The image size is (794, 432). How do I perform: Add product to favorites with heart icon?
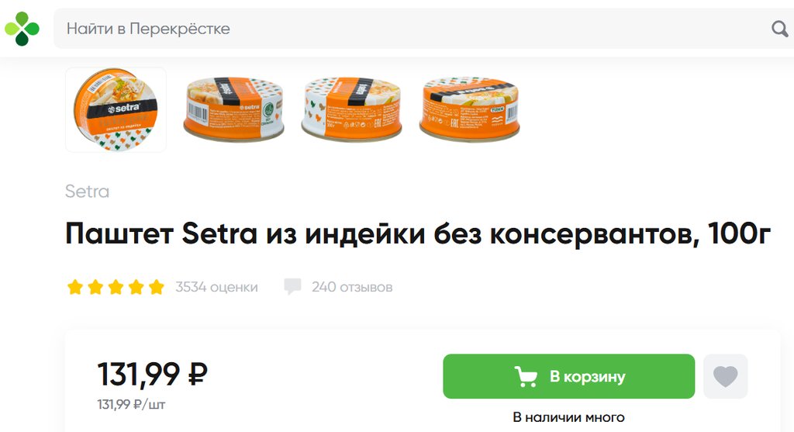[x=725, y=376]
